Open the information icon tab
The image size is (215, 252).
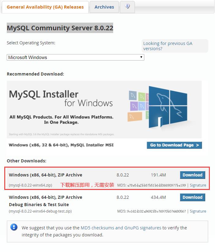(127, 7)
